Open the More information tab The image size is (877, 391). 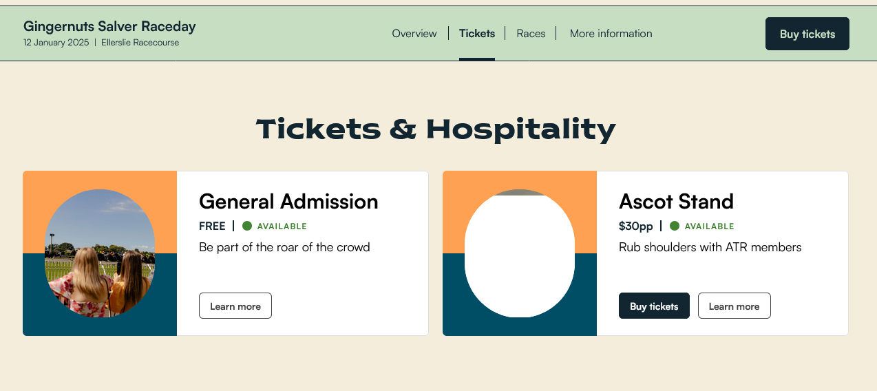pyautogui.click(x=611, y=33)
